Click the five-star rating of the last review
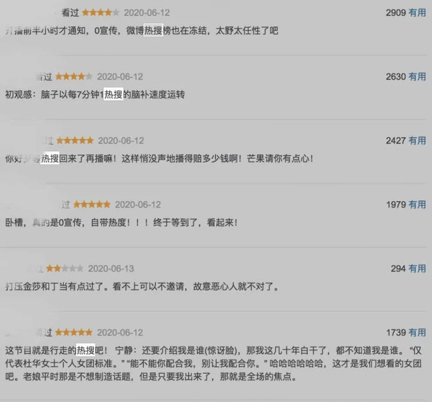The height and width of the screenshot is (402, 432). click(74, 332)
